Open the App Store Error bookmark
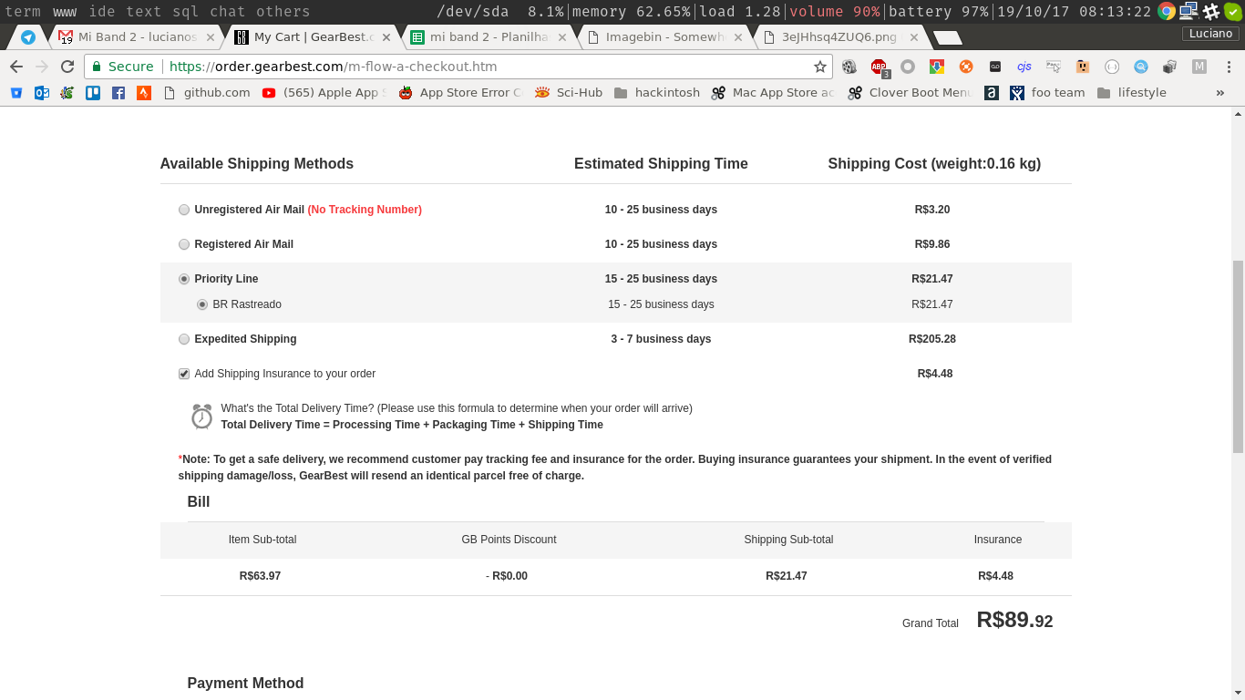 (460, 92)
